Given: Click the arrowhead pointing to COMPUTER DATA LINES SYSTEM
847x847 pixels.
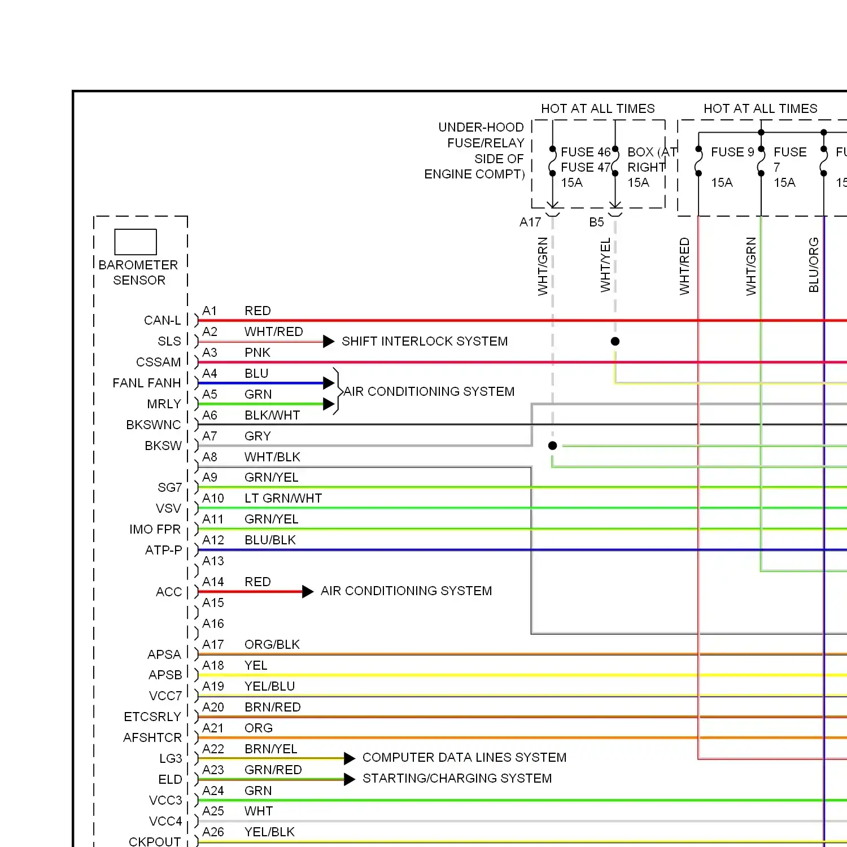Looking at the screenshot, I should (x=350, y=758).
